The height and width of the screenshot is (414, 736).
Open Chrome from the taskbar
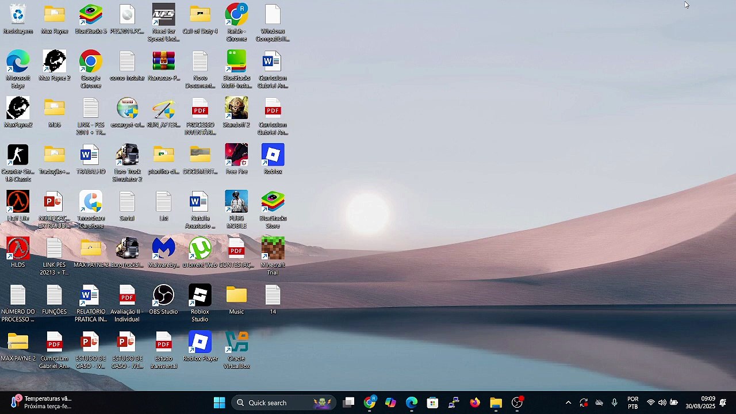(370, 402)
